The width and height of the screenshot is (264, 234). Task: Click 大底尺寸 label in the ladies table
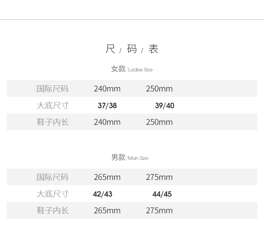(52, 105)
